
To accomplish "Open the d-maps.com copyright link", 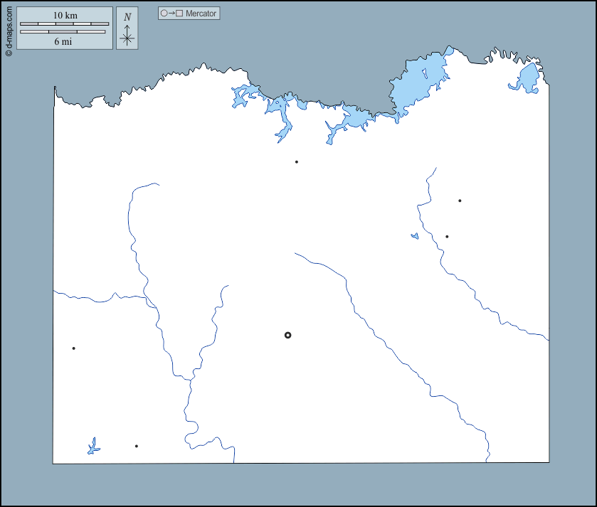I will coord(8,28).
